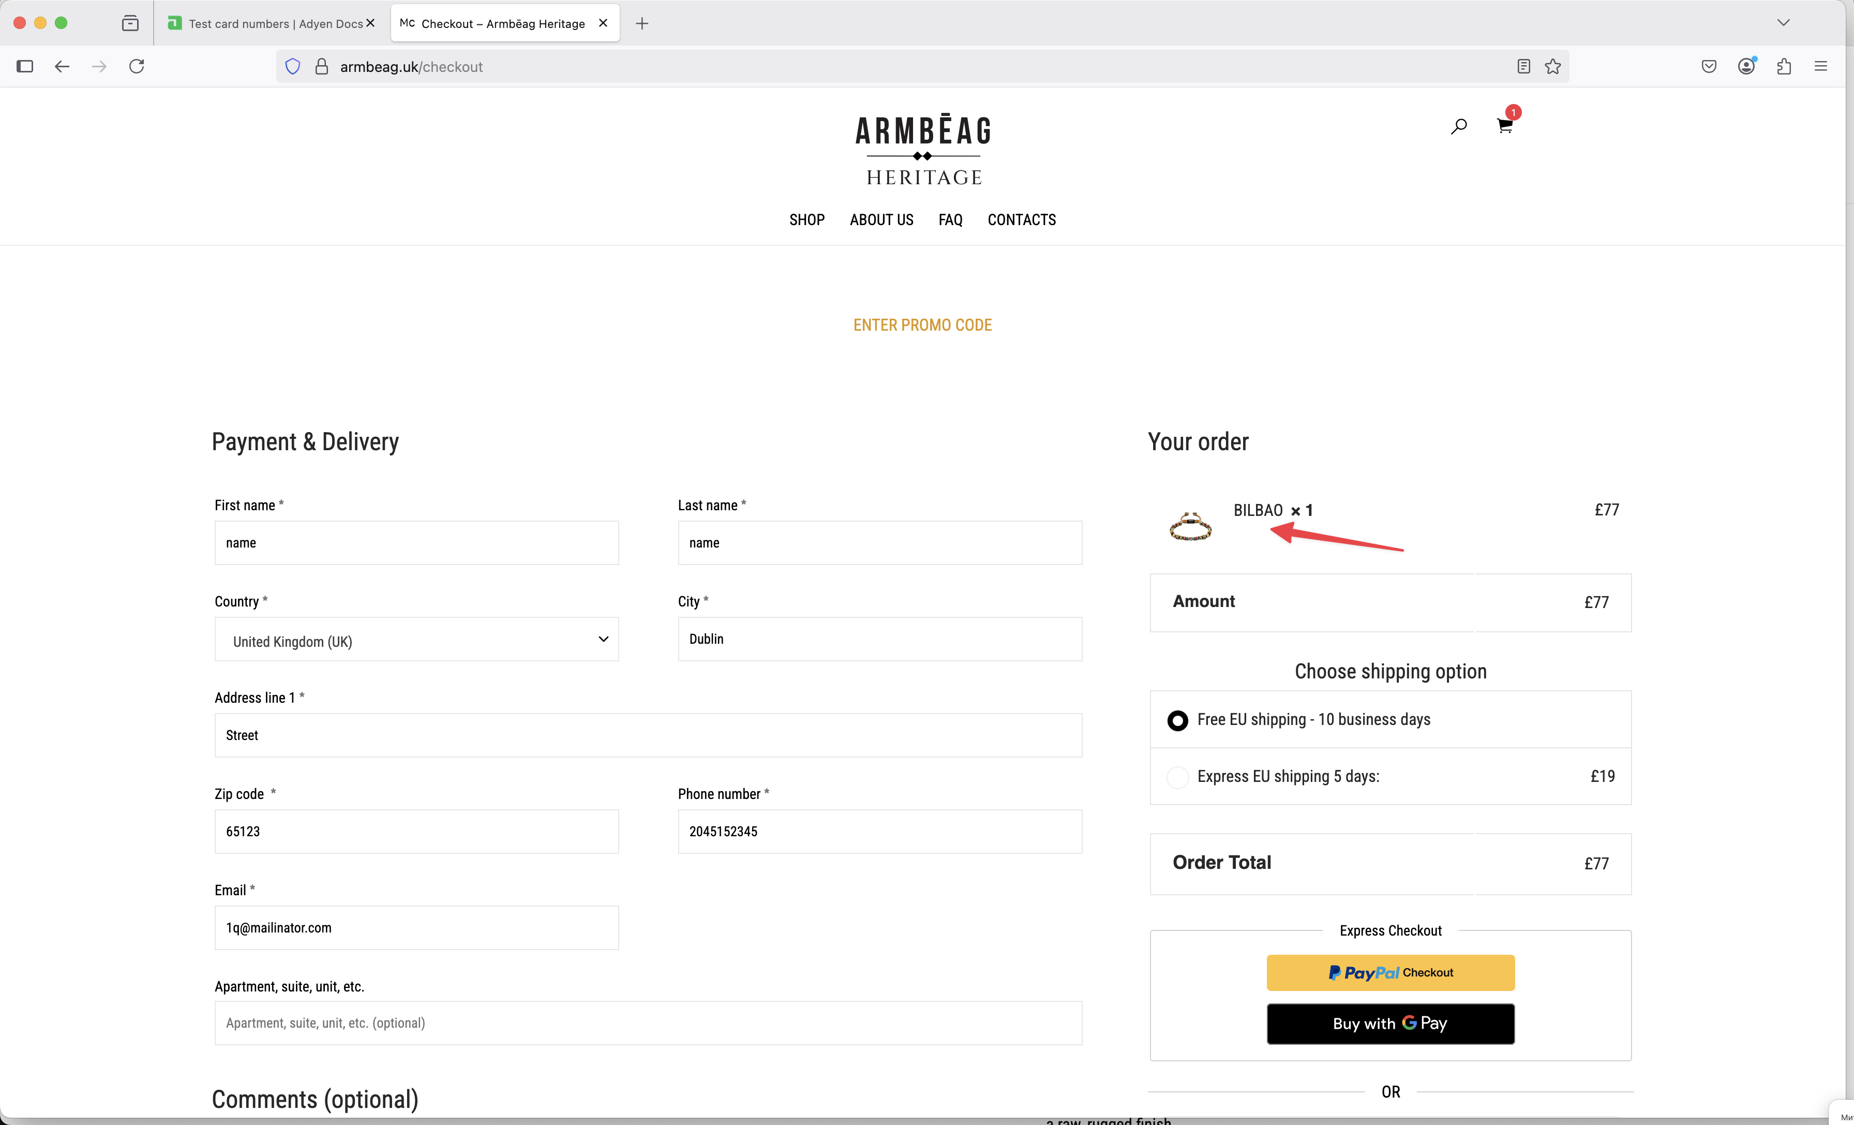
Task: Toggle reader view icon in address bar
Action: 1523,66
